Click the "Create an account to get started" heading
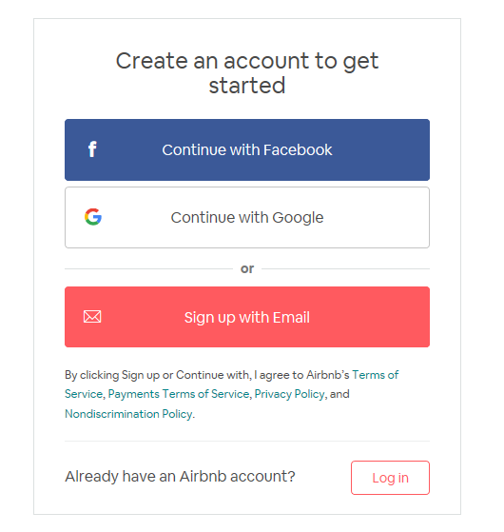This screenshot has width=504, height=532. (x=247, y=73)
